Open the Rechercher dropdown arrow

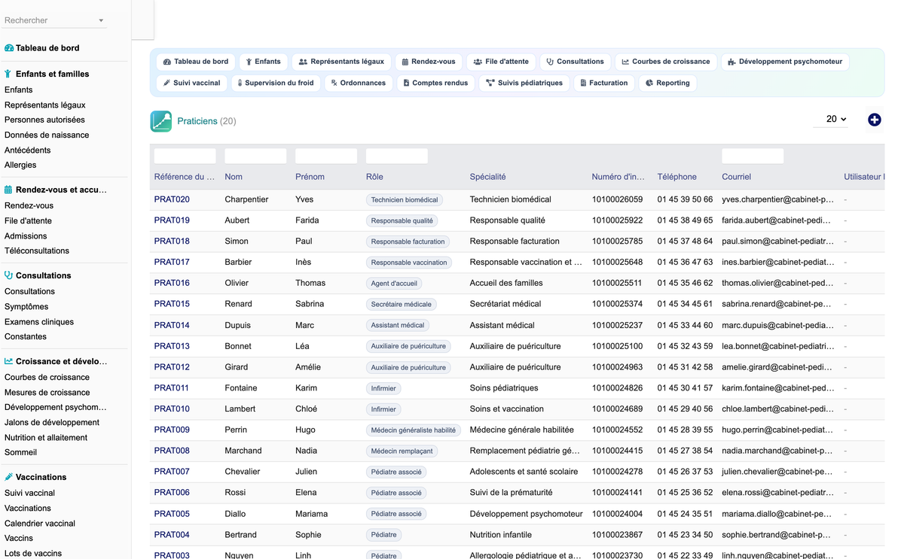101,21
